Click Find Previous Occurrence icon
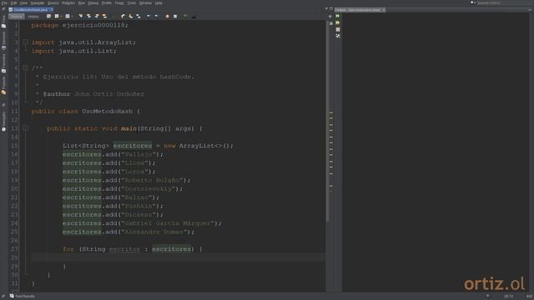 coord(88,17)
